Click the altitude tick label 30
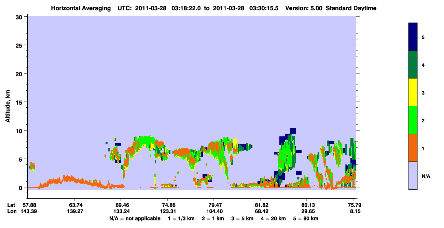 click(x=20, y=17)
